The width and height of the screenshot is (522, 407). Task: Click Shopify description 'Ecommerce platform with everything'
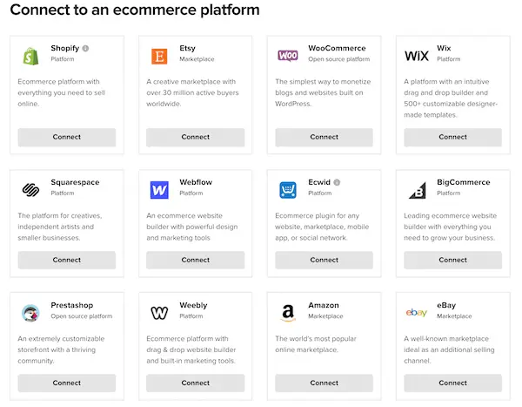[62, 92]
